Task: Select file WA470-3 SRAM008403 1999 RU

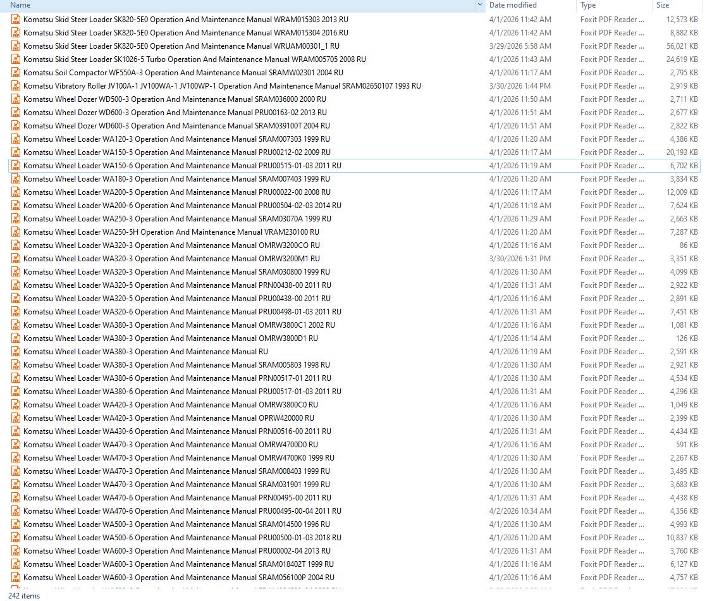Action: click(x=176, y=471)
